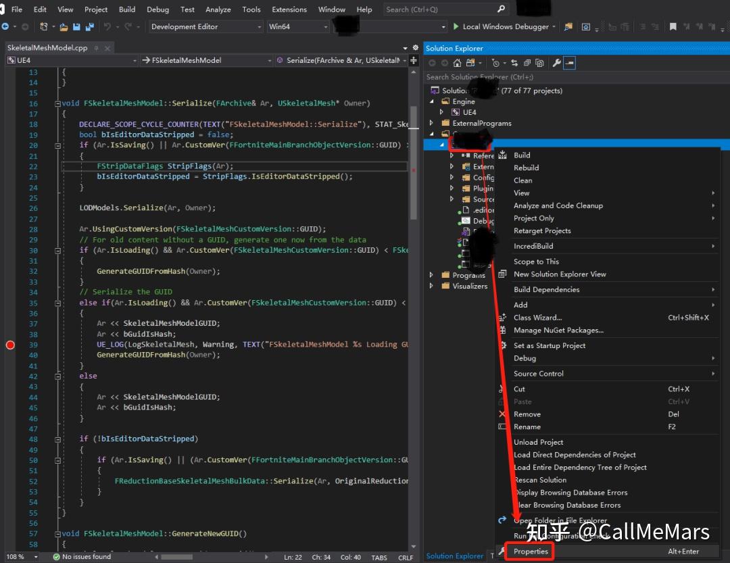The height and width of the screenshot is (563, 730).
Task: Click Solution Explorer Home icon
Action: 457,63
